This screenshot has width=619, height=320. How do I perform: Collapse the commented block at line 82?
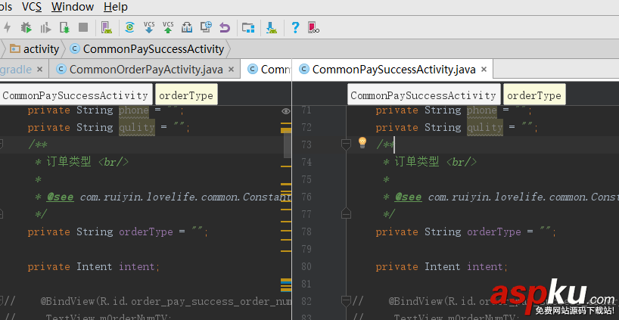point(346,301)
